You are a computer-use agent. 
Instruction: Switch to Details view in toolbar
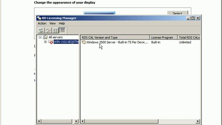pyautogui.click(x=62, y=30)
